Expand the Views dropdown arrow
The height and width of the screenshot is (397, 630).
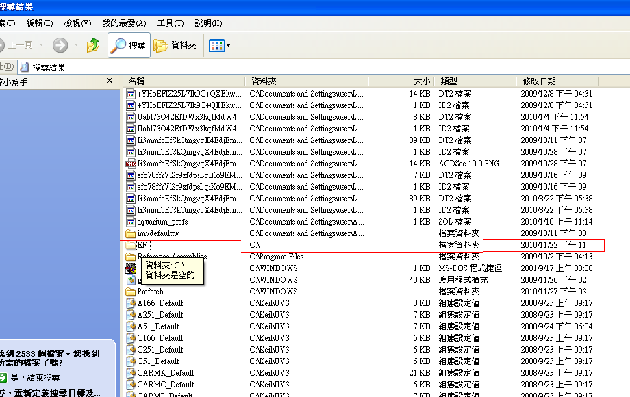click(228, 45)
